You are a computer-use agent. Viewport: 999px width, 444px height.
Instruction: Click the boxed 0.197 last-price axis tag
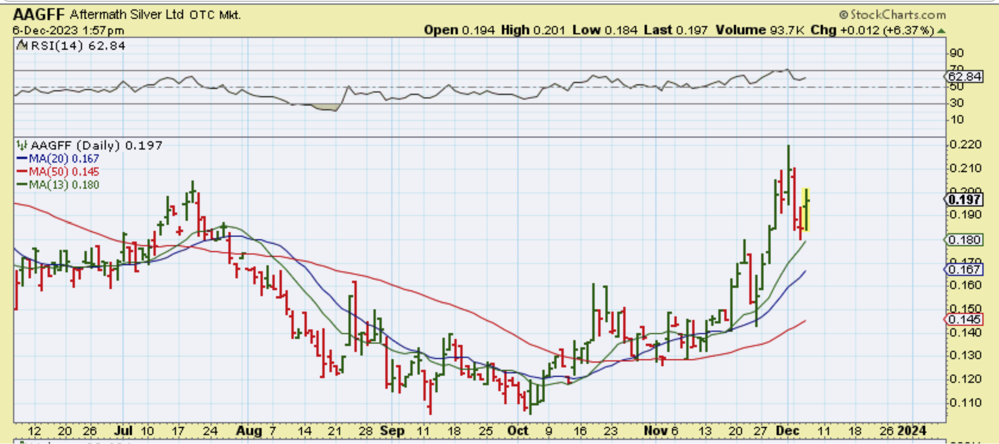tap(964, 199)
